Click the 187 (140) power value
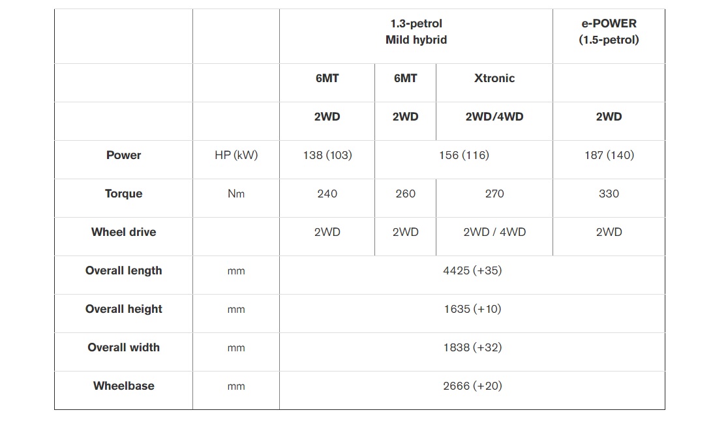 (x=609, y=155)
